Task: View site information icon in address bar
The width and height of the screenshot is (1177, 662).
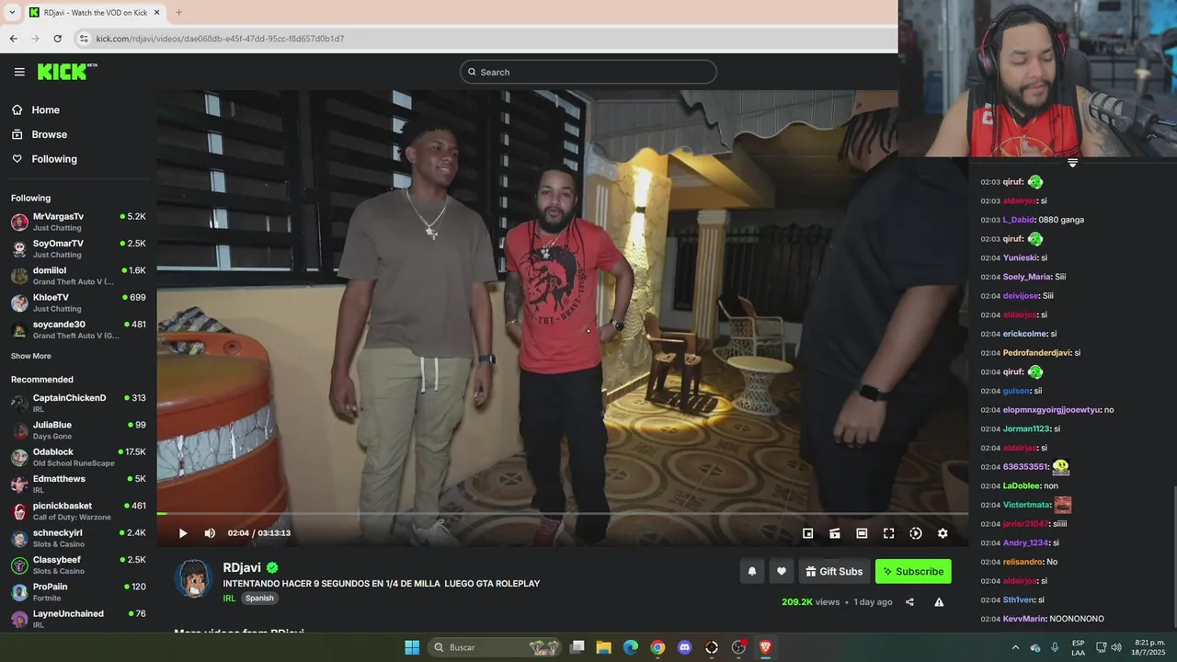Action: pos(84,39)
